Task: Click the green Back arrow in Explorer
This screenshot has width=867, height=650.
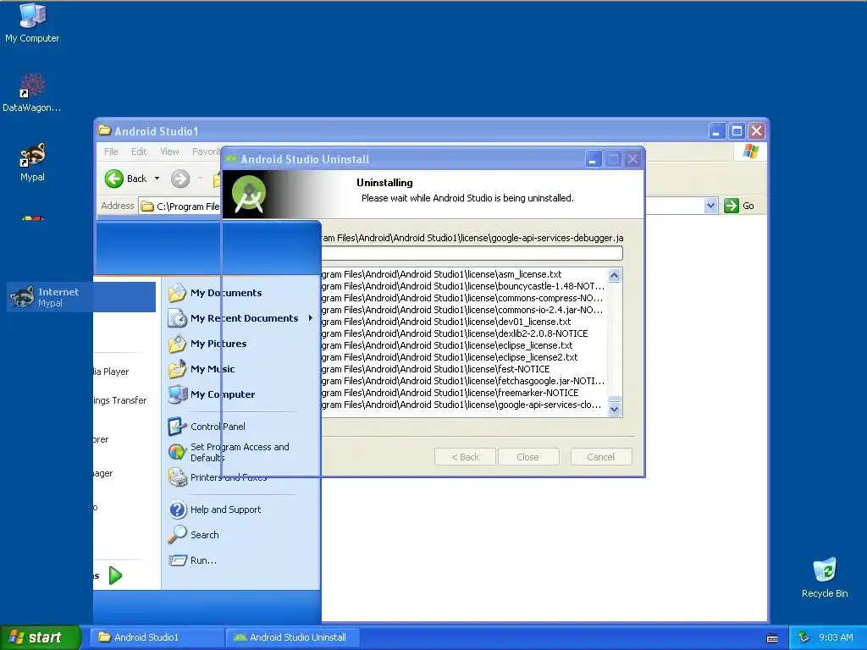Action: (x=114, y=179)
